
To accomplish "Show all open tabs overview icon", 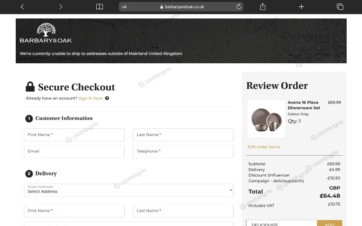I will (340, 7).
